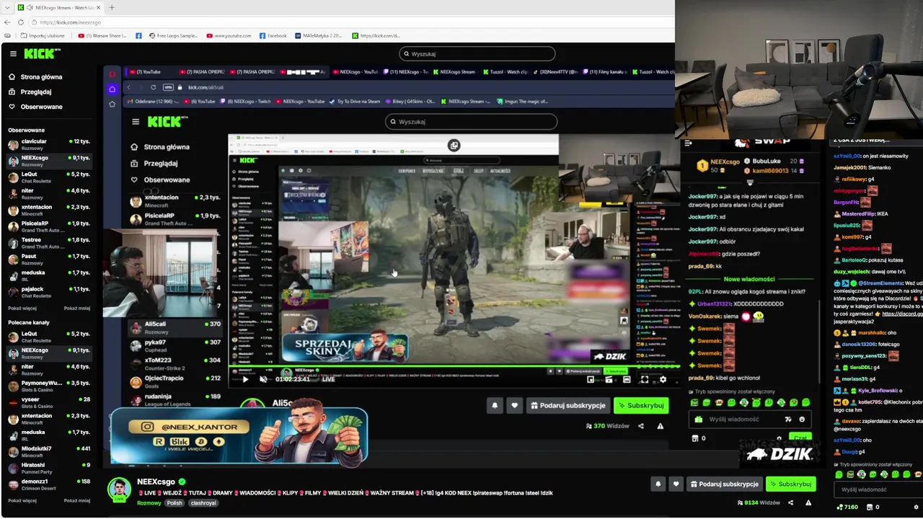923x519 pixels.
Task: Open Hiratoshi channel in recommended list
Action: (49, 468)
